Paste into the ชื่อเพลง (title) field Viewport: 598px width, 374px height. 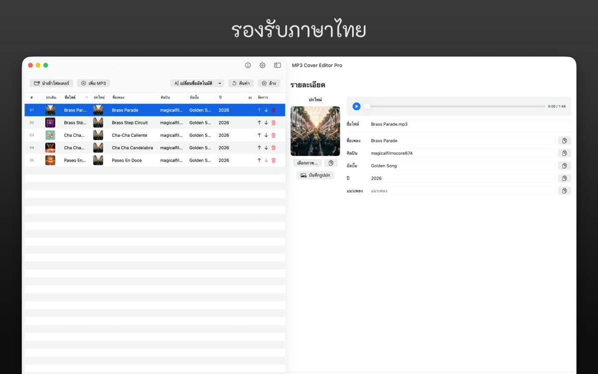(565, 141)
